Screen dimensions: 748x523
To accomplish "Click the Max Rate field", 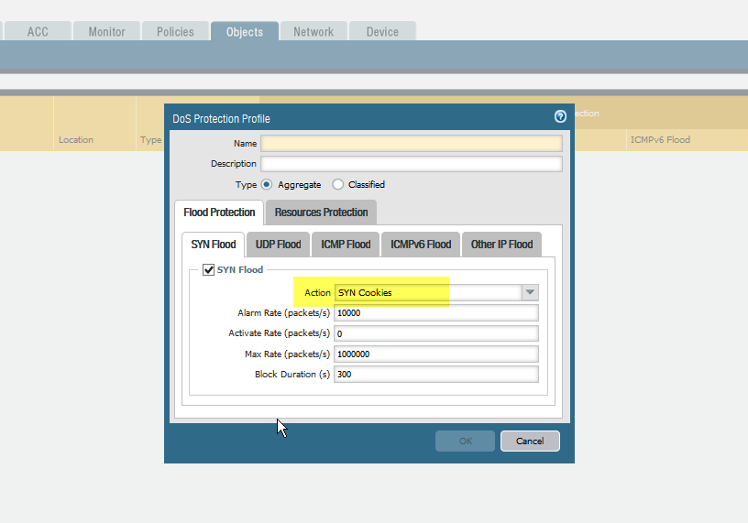I will pyautogui.click(x=435, y=354).
